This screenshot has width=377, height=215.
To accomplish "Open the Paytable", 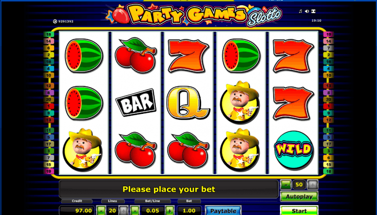I will tap(223, 210).
